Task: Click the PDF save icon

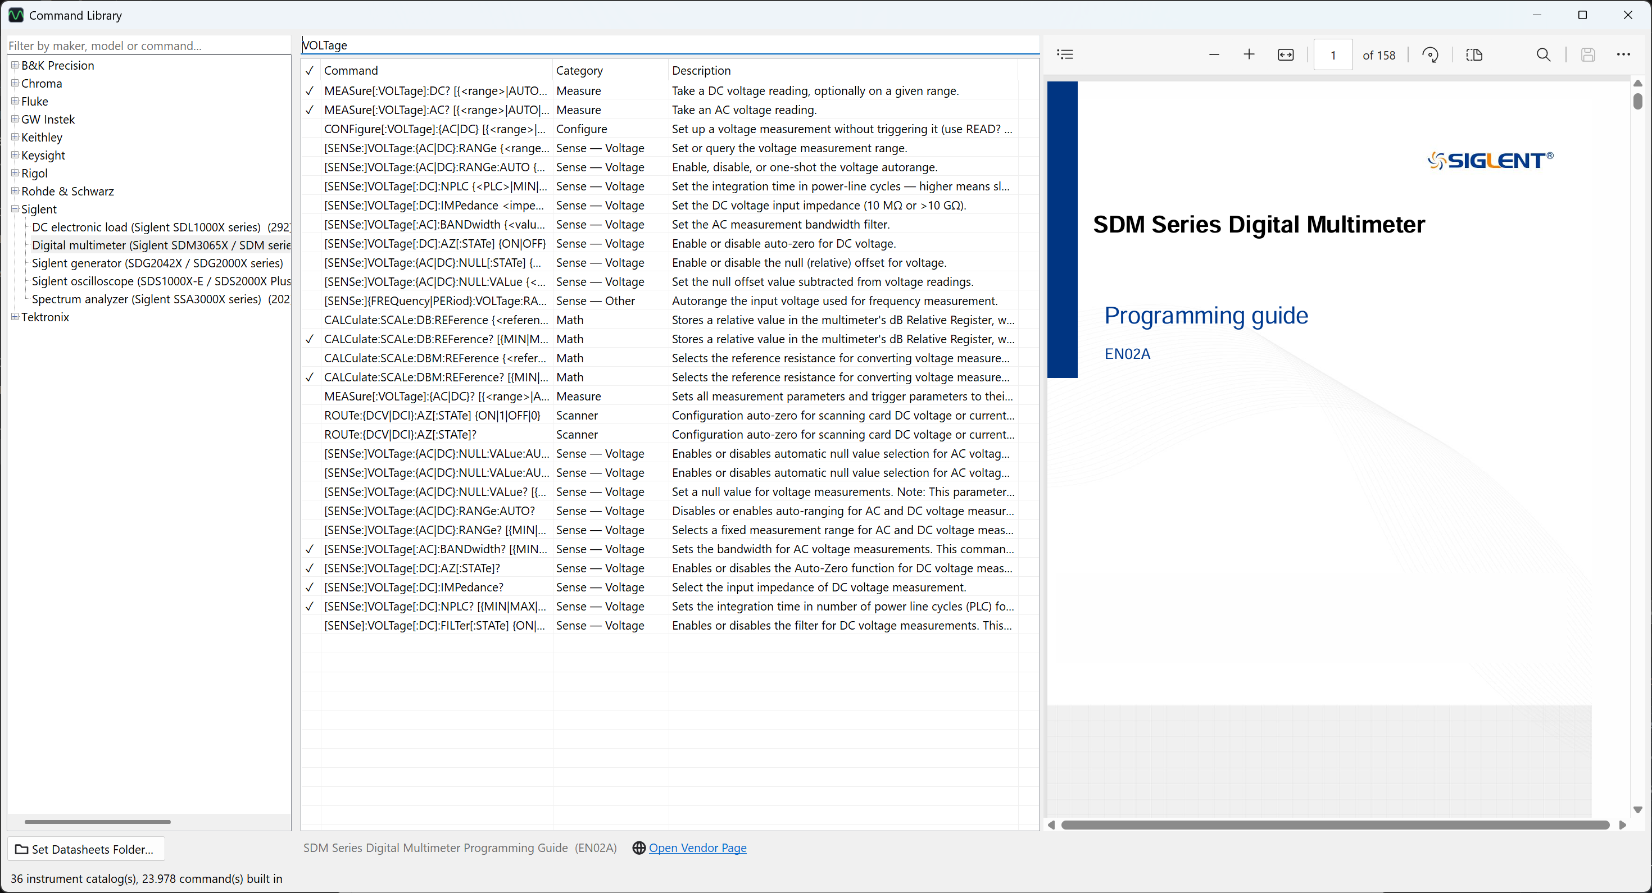Action: tap(1588, 55)
